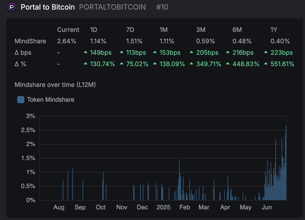Click the 551.61% change value
The image size is (305, 220).
pyautogui.click(x=282, y=64)
